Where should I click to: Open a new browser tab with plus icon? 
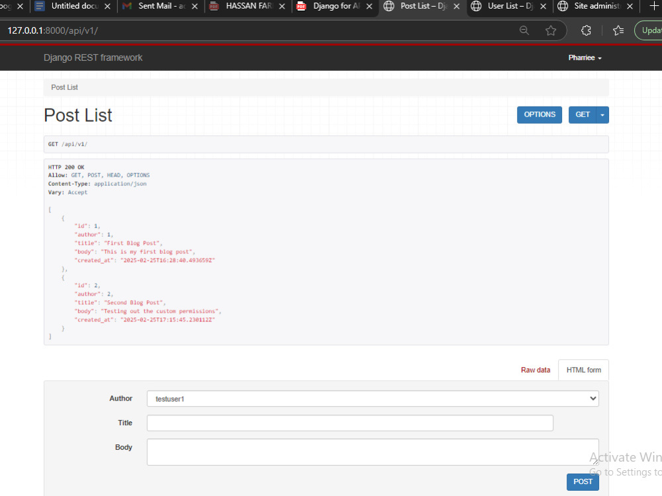[x=653, y=6]
